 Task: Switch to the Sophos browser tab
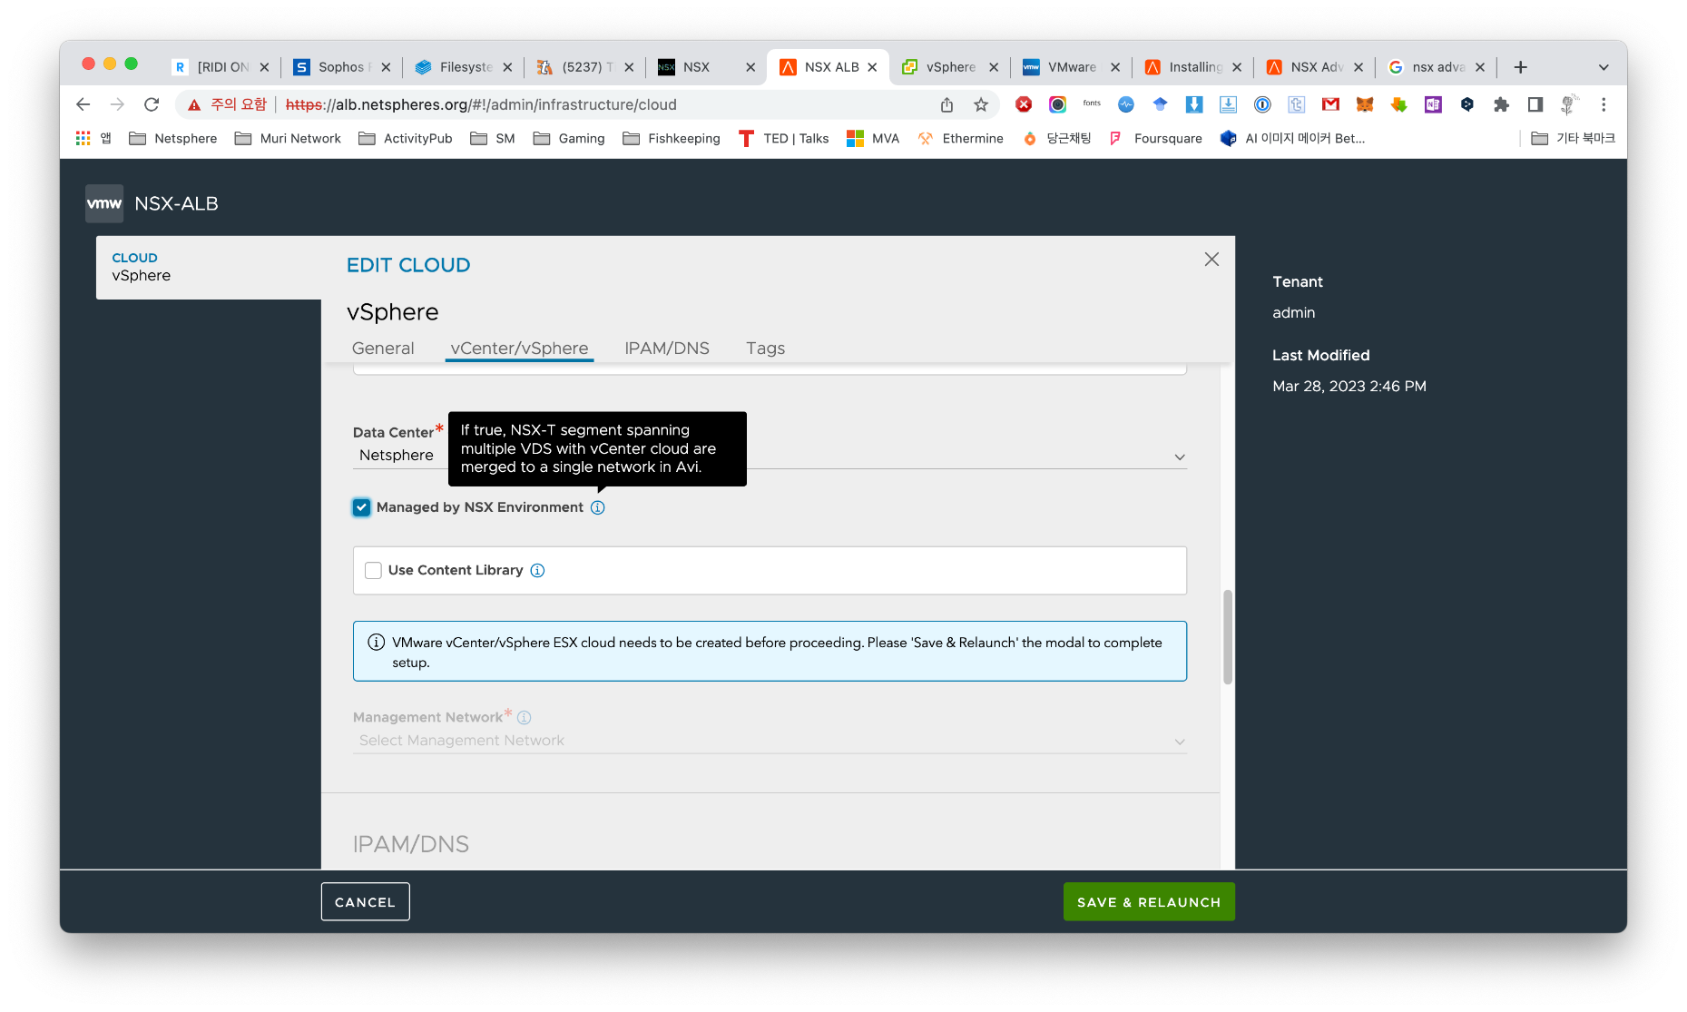coord(340,67)
